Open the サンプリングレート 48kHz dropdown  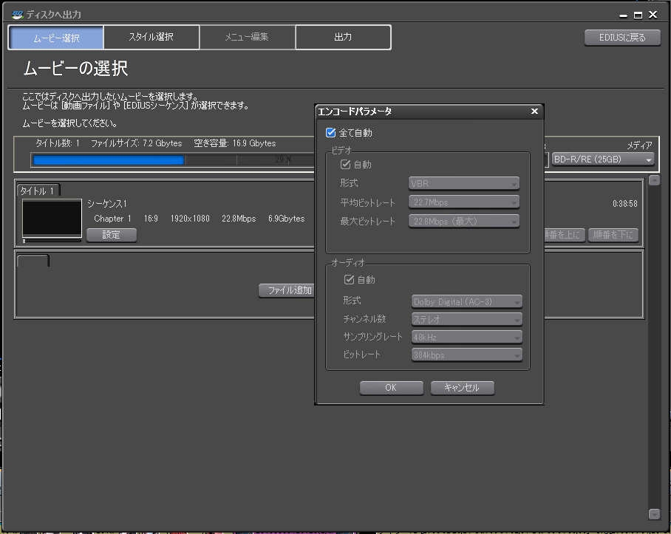tap(467, 337)
